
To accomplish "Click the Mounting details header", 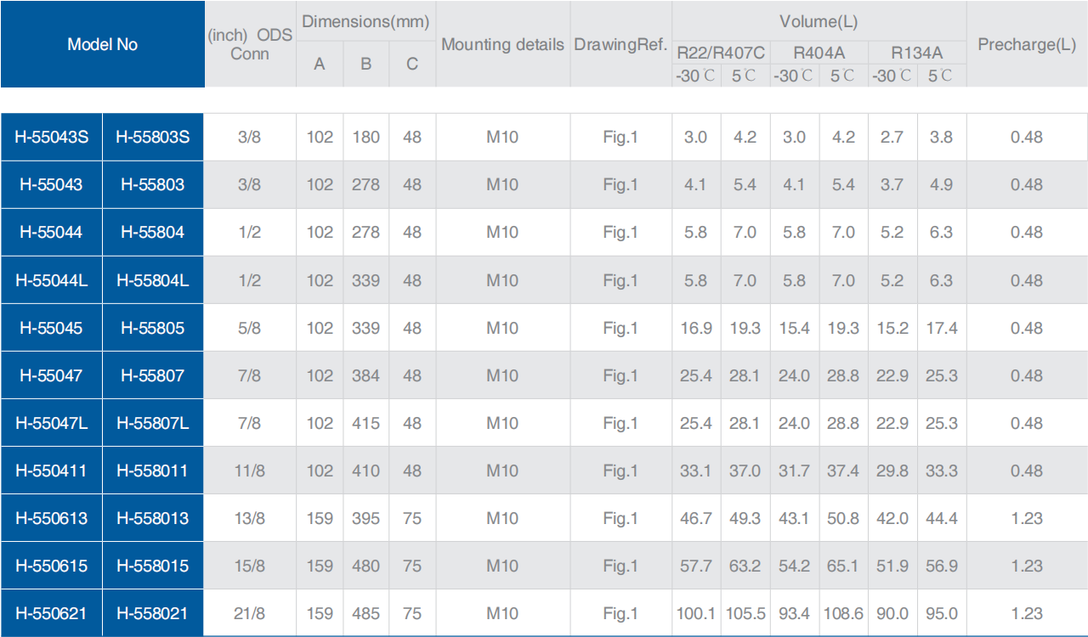I will point(502,44).
